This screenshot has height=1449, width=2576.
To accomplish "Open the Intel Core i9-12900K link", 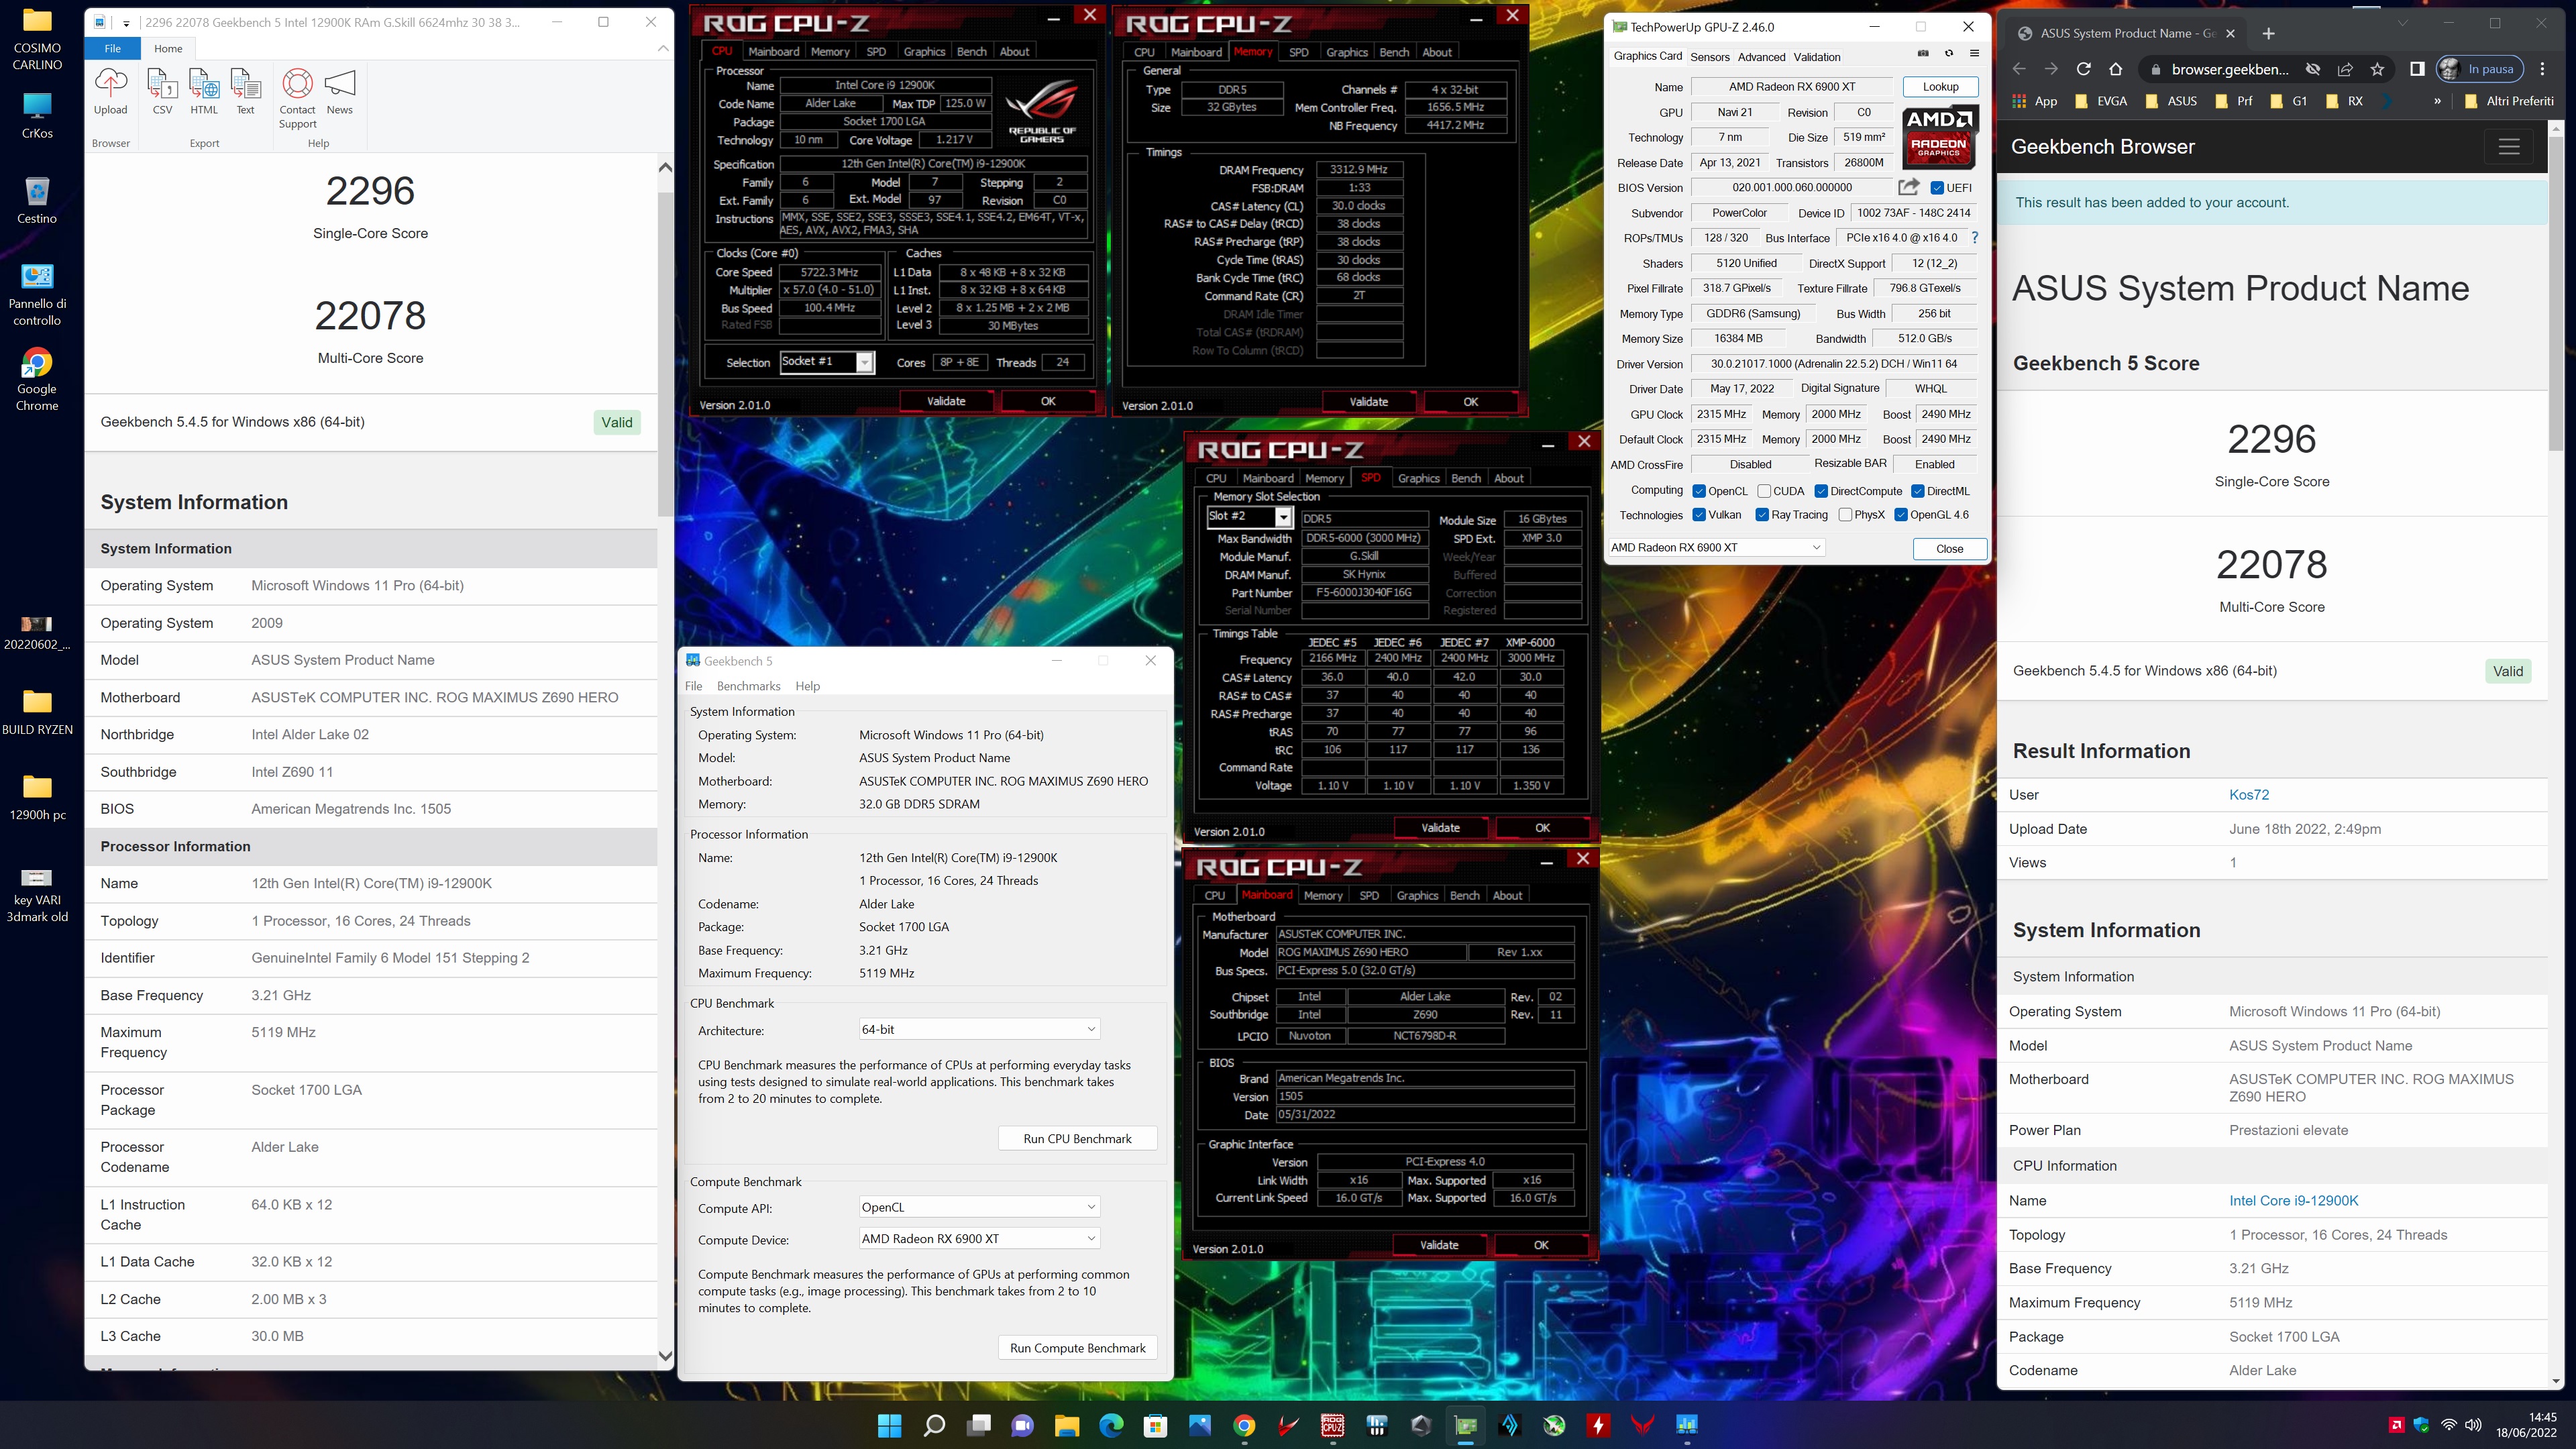I will pyautogui.click(x=2293, y=1201).
